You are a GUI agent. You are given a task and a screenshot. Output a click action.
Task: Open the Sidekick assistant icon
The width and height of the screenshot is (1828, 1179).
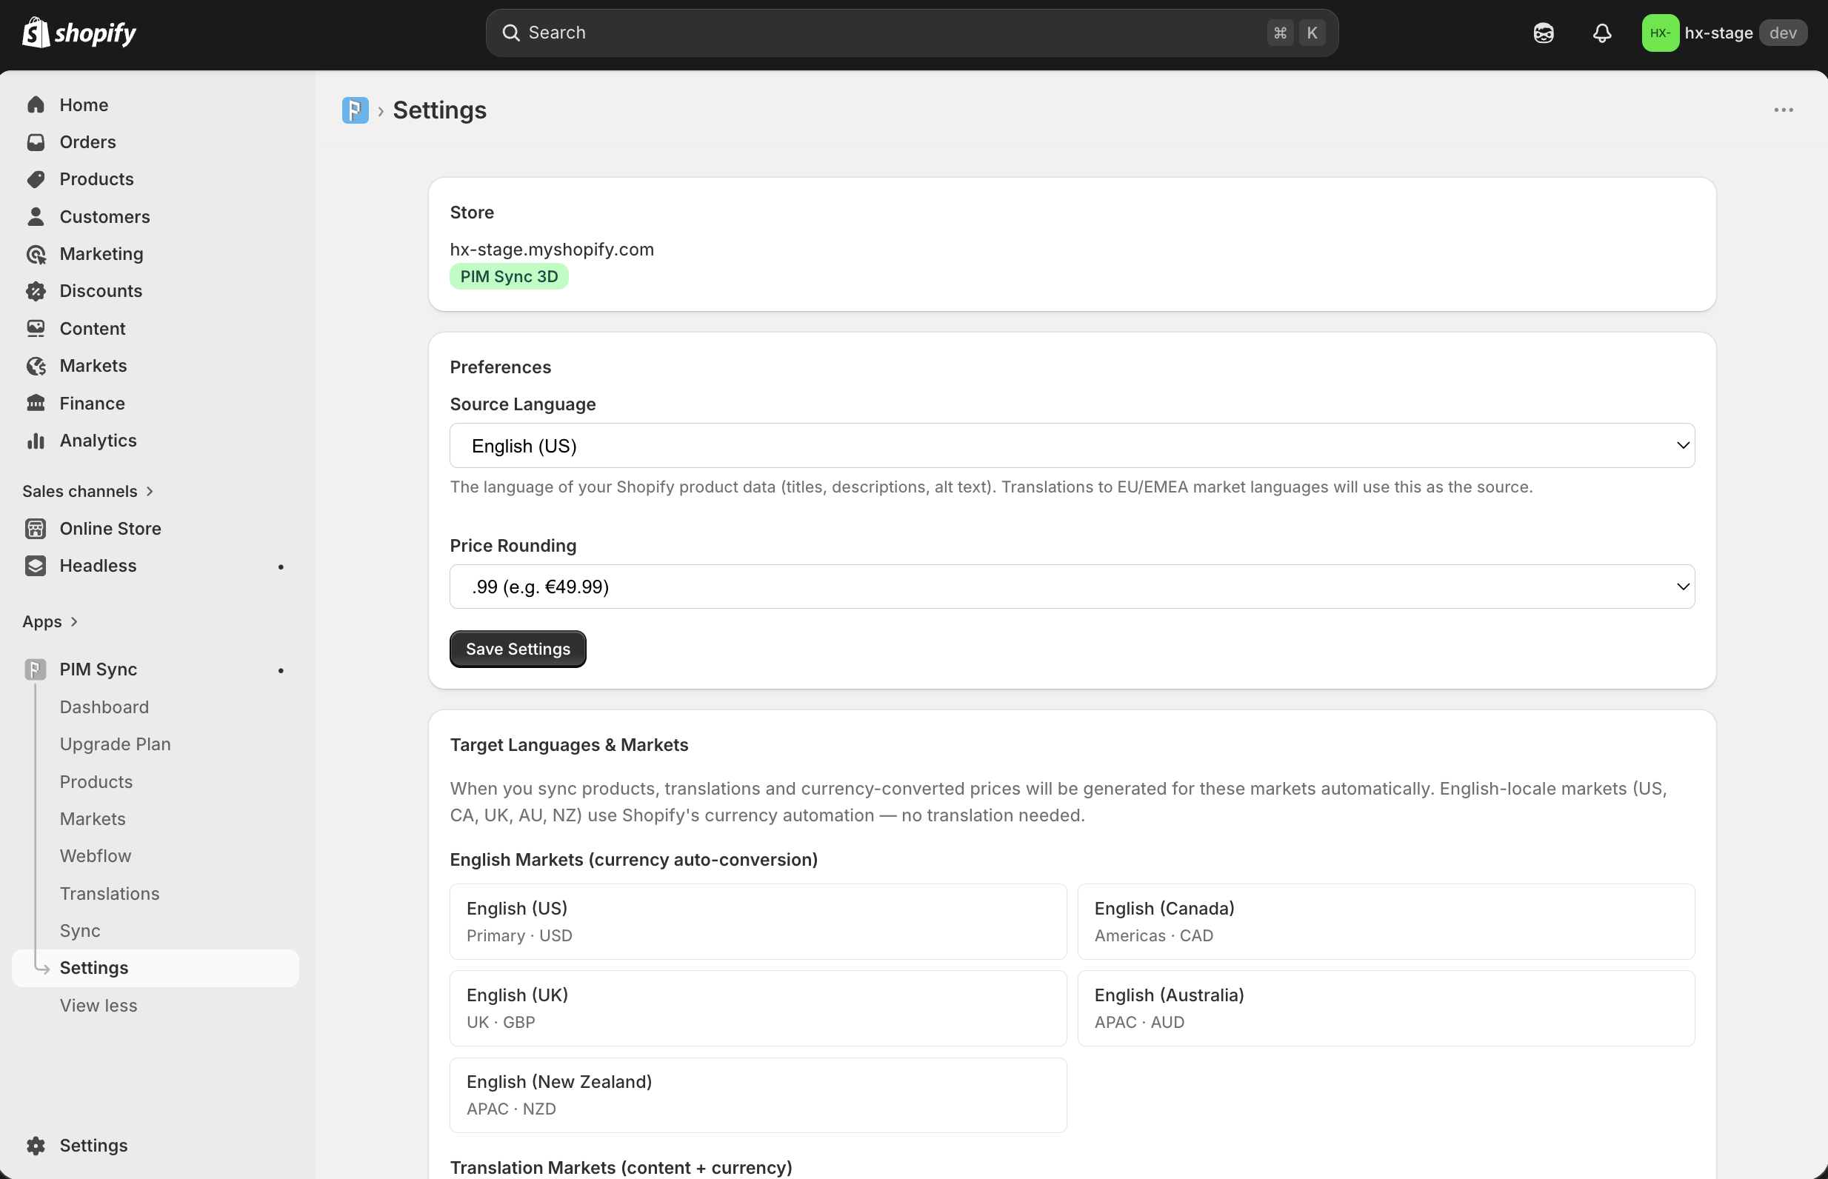point(1544,33)
